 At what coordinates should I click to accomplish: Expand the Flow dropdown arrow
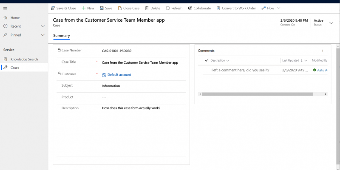pyautogui.click(x=279, y=8)
